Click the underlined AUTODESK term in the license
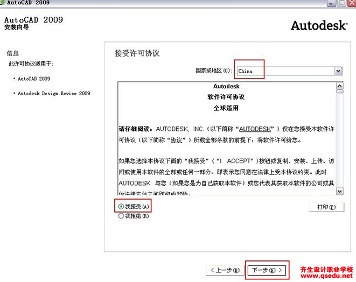 pos(255,129)
